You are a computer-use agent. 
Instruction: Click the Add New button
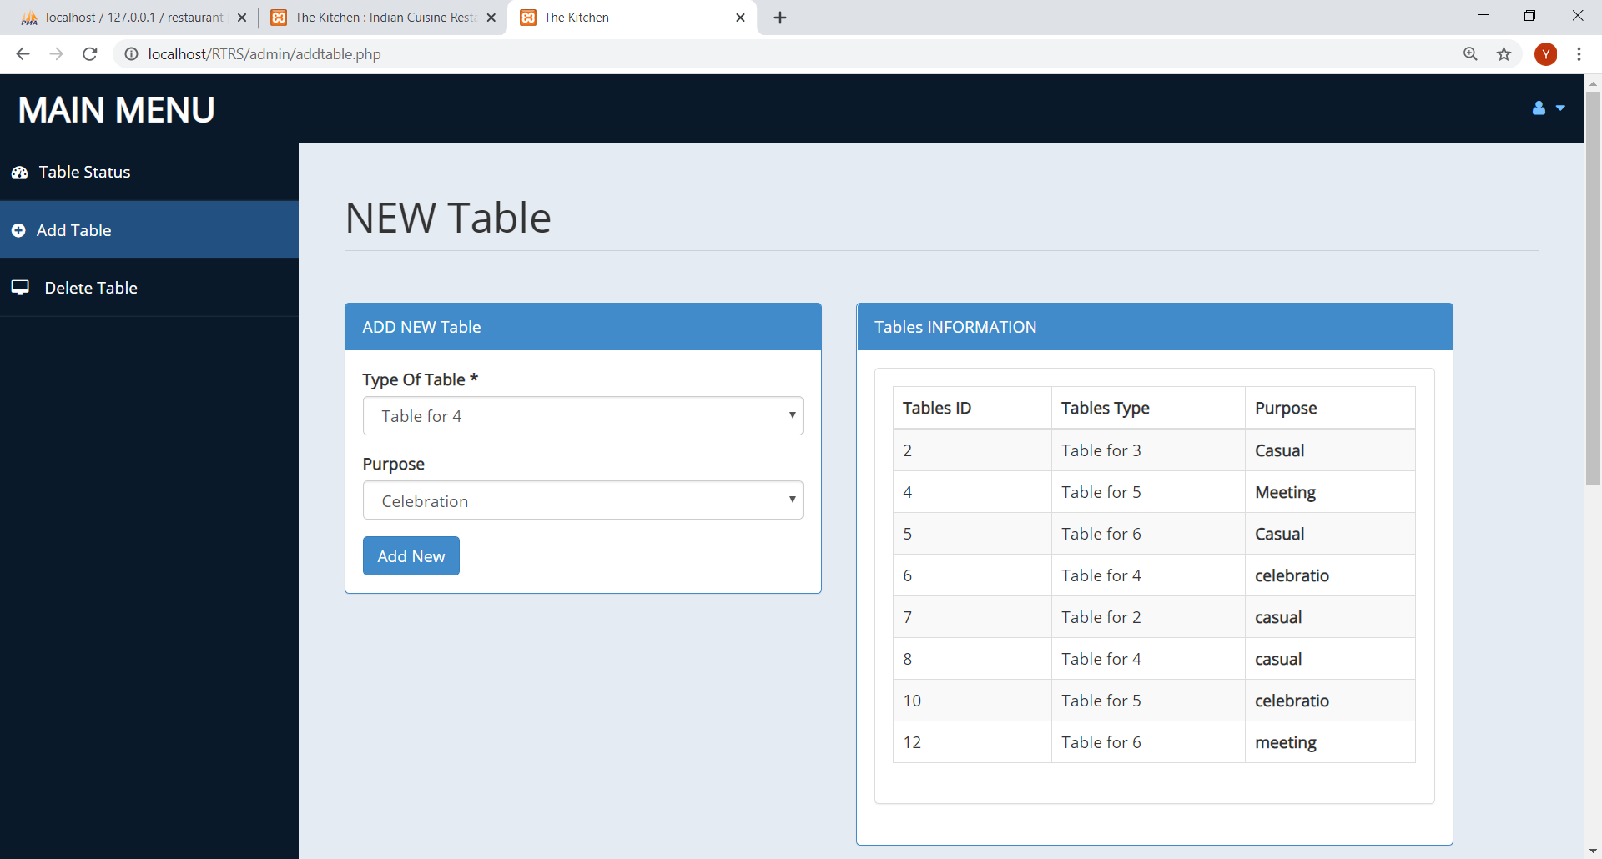pos(411,555)
